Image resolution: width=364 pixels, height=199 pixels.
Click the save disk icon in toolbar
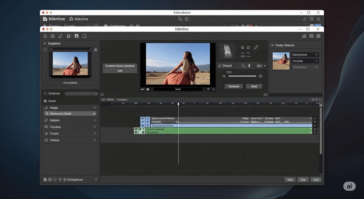click(x=77, y=36)
